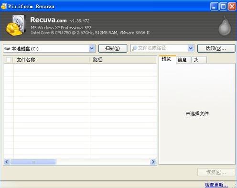The image size is (237, 188).
Task: Click the horizontal scrollbar thumb in file list
Action: click(33, 162)
